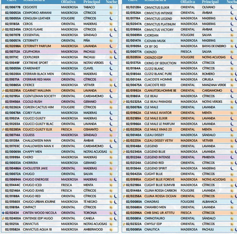Click the moon icon in CLE MALE ELIXIR row
This screenshot has width=237, height=234.
(232, 118)
